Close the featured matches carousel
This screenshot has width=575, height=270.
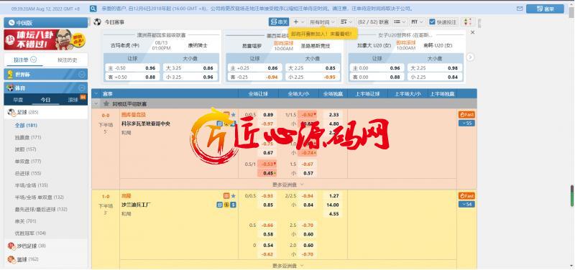tap(472, 32)
